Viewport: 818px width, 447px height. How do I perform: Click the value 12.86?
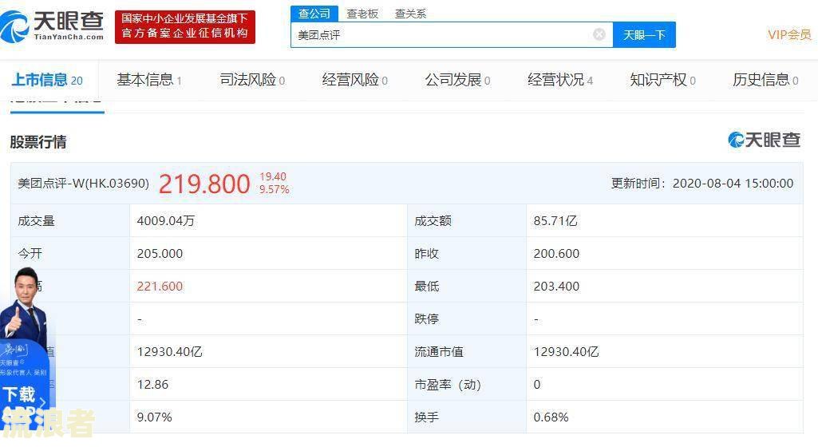point(153,385)
